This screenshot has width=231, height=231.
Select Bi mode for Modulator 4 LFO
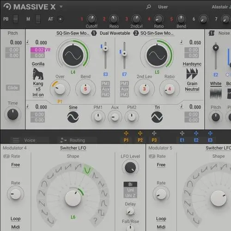pyautogui.click(x=130, y=184)
